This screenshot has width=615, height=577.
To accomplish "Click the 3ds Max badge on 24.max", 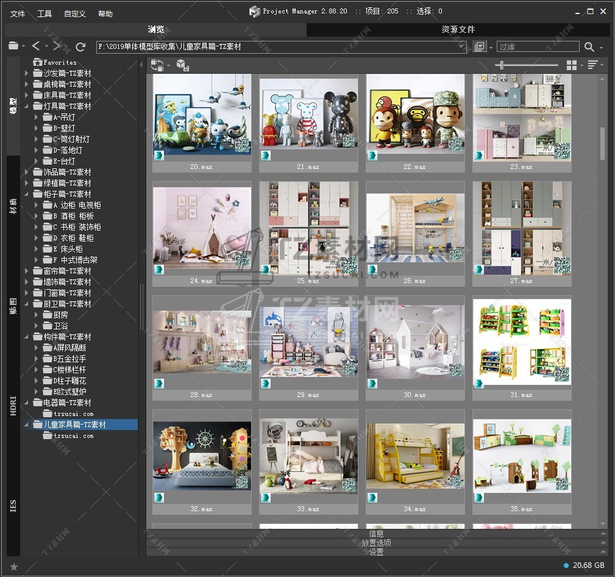I will pyautogui.click(x=159, y=269).
